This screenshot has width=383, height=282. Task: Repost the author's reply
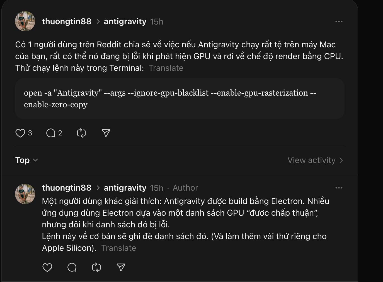(x=96, y=268)
